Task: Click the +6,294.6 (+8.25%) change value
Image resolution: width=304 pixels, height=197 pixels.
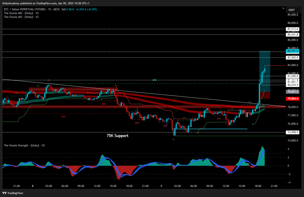Action: [86, 9]
